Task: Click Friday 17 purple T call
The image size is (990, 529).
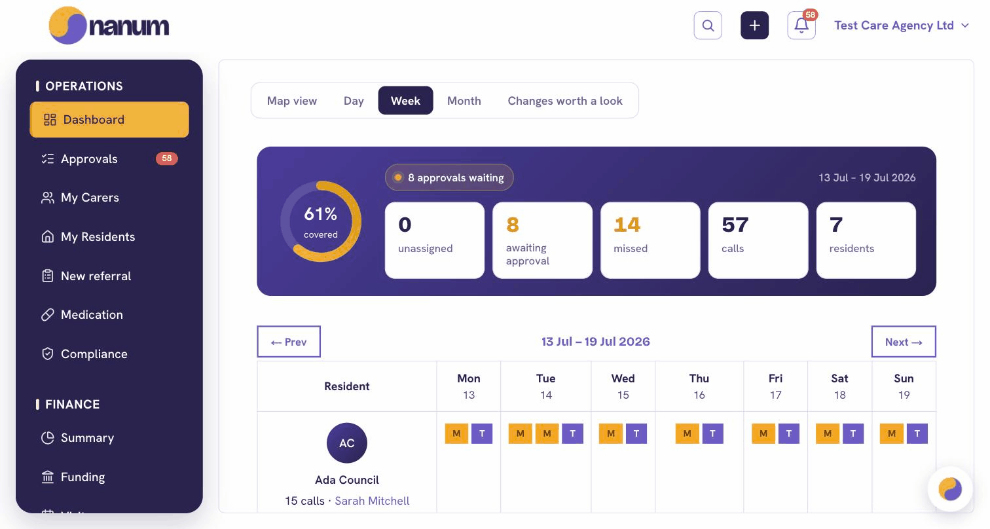Action: click(x=789, y=433)
